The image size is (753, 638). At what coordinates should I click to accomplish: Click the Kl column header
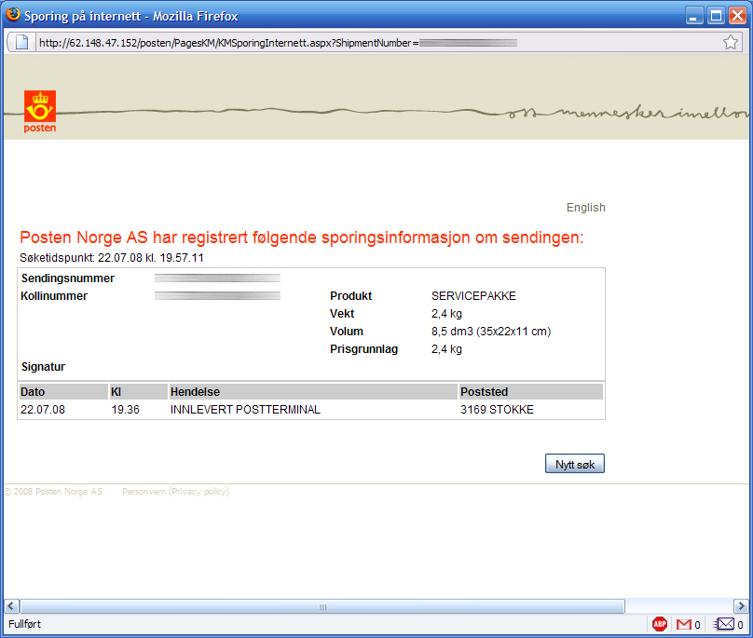click(139, 392)
